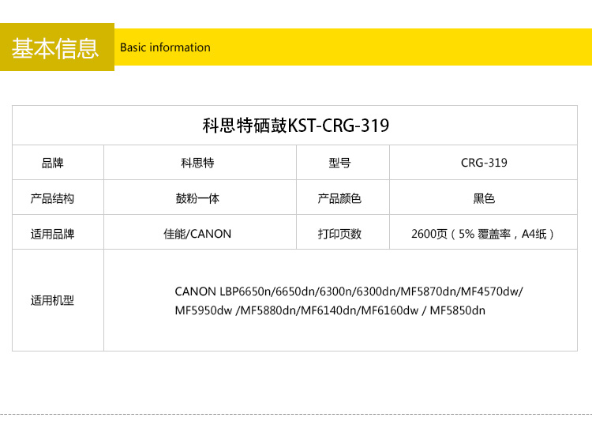The width and height of the screenshot is (592, 421).
Task: Click the 适用机型 label cell
Action: [x=52, y=300]
